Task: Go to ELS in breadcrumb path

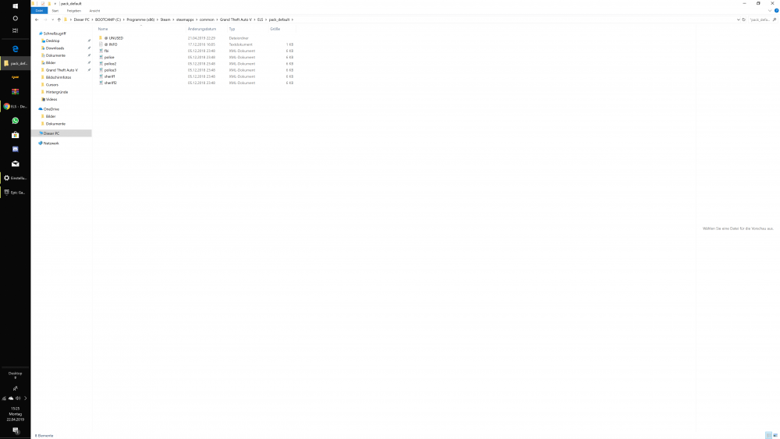Action: (261, 19)
